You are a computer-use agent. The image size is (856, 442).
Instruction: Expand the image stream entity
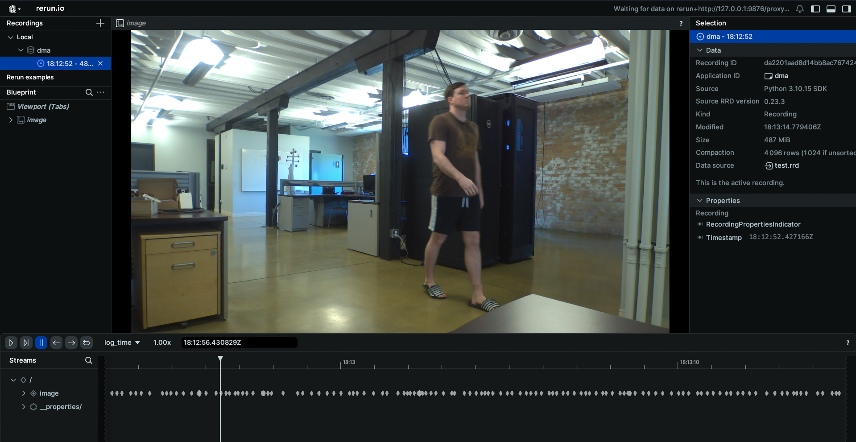[x=24, y=393]
